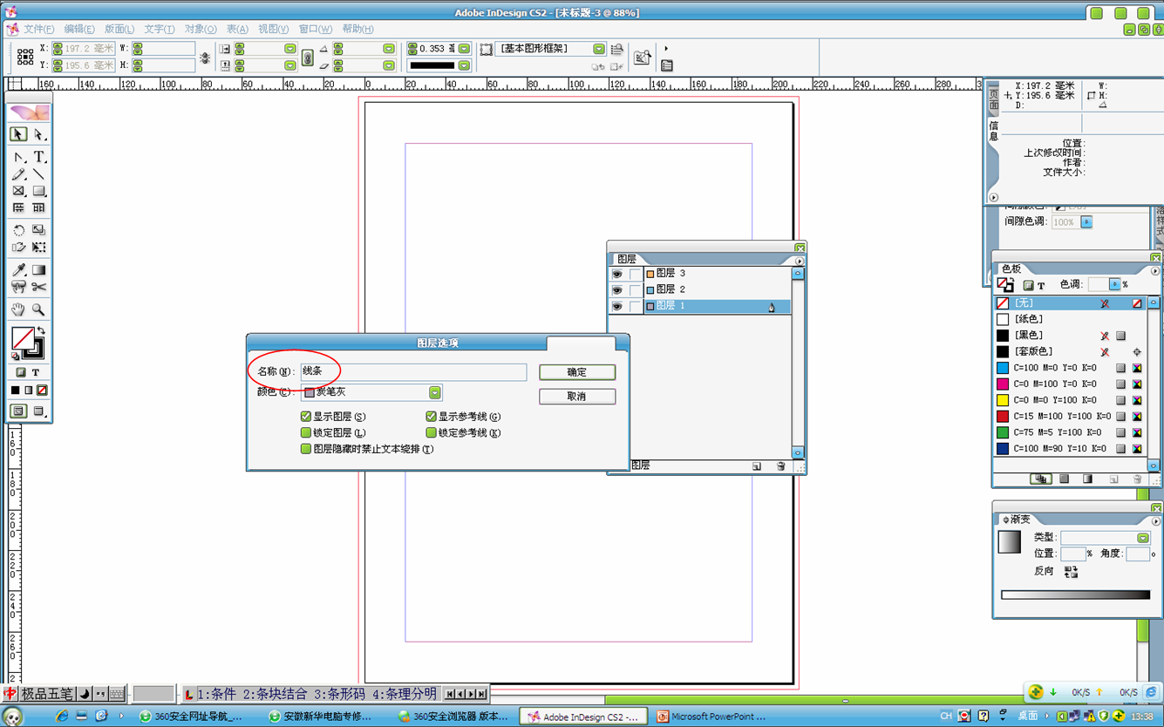This screenshot has width=1164, height=727.
Task: Activate the Direct Selection tool
Action: (39, 134)
